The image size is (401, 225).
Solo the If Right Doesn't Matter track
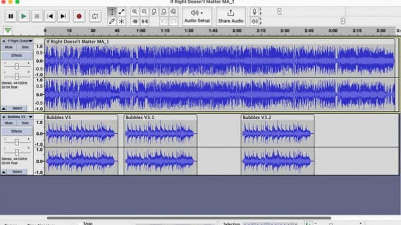click(25, 47)
